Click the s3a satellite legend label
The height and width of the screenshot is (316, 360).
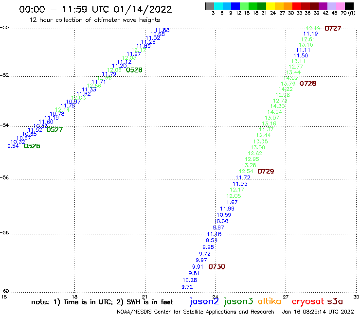point(335,301)
